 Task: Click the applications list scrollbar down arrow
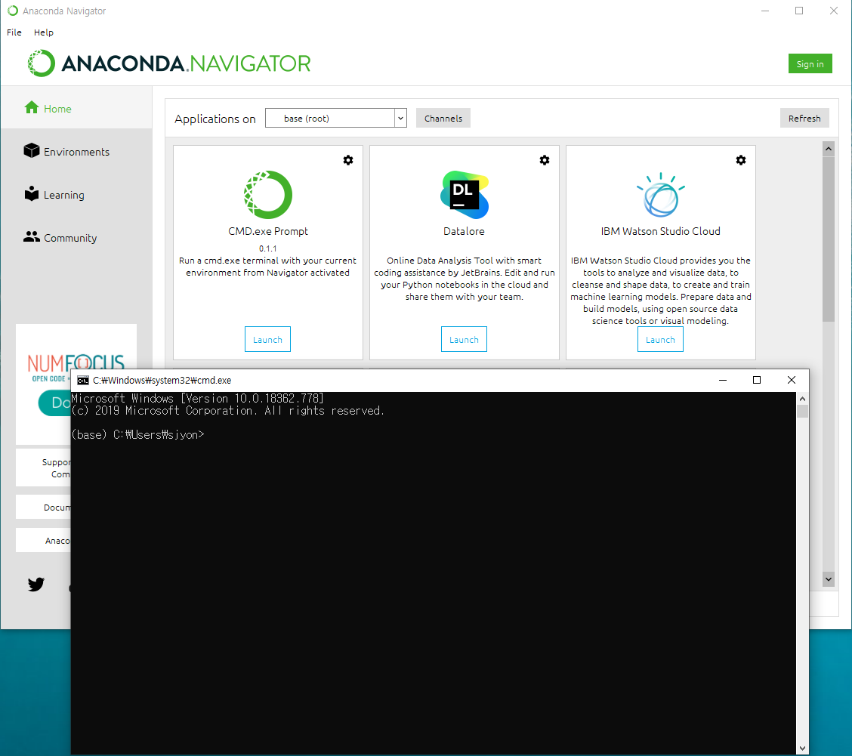pos(828,579)
